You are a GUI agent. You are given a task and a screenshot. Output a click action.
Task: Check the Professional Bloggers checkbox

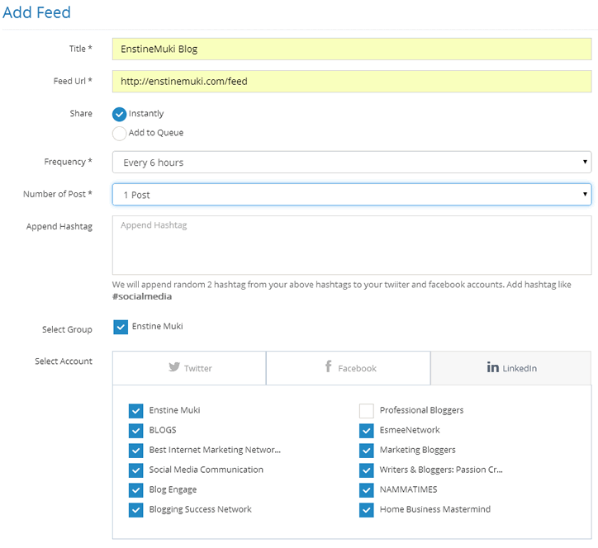[x=367, y=411]
